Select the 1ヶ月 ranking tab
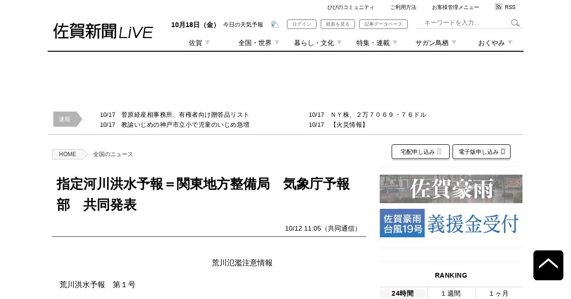Image resolution: width=571 pixels, height=299 pixels. pos(499,293)
